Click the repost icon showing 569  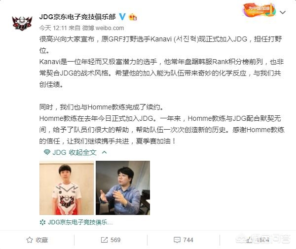(104, 240)
